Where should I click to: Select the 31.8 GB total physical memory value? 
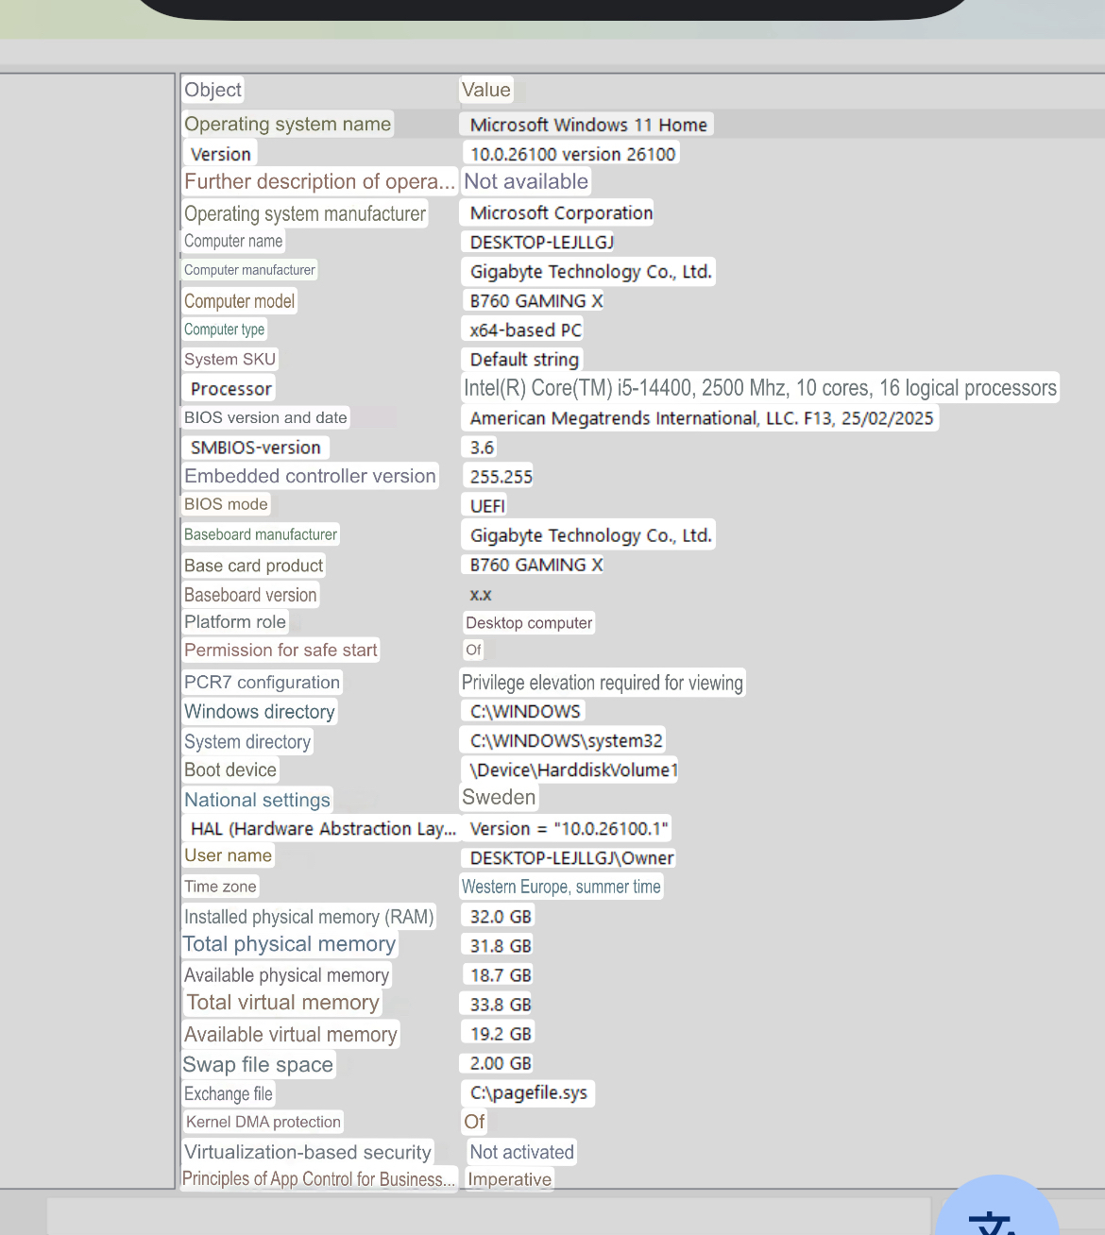pos(501,946)
